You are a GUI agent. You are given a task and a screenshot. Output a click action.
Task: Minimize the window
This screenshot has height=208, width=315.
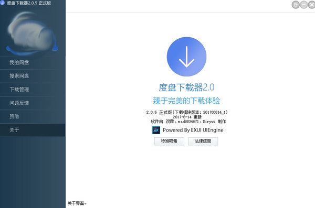click(x=304, y=5)
